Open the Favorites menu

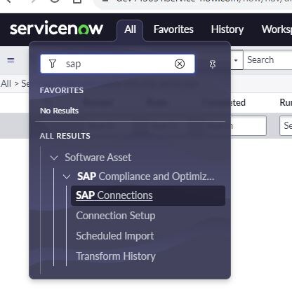coord(173,29)
